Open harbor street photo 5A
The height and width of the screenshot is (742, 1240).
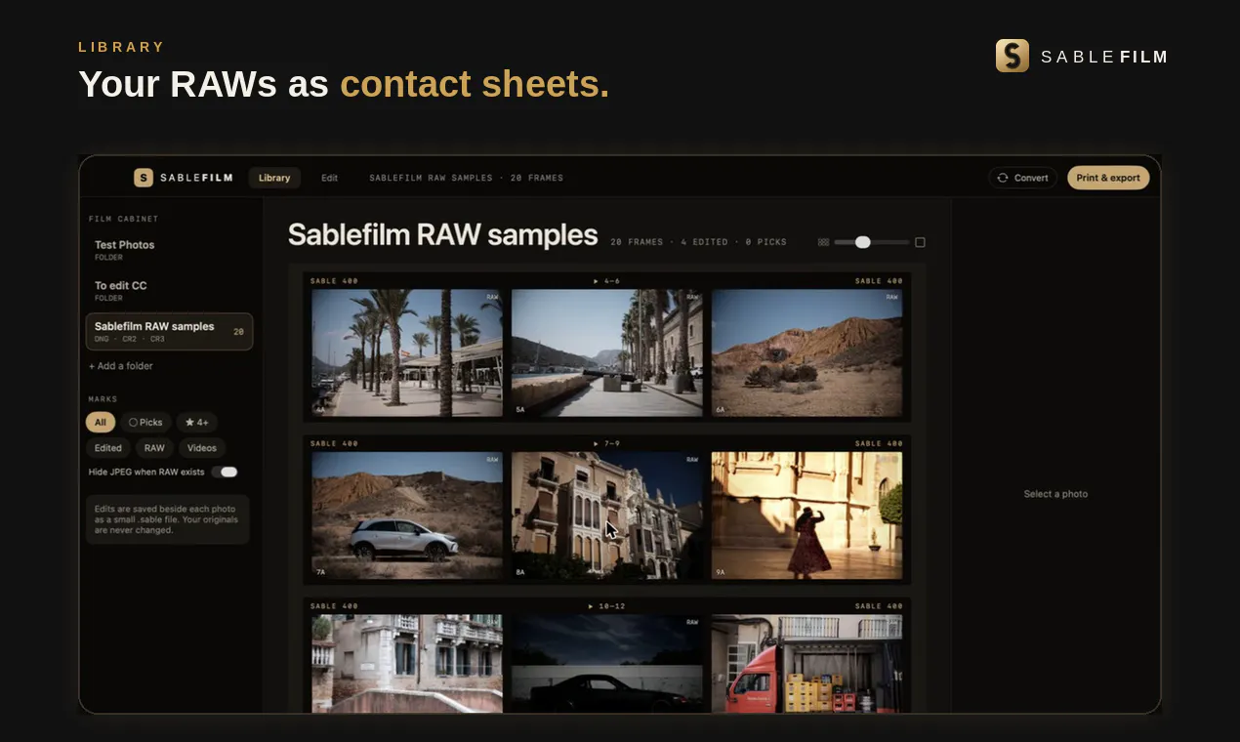[x=607, y=353]
